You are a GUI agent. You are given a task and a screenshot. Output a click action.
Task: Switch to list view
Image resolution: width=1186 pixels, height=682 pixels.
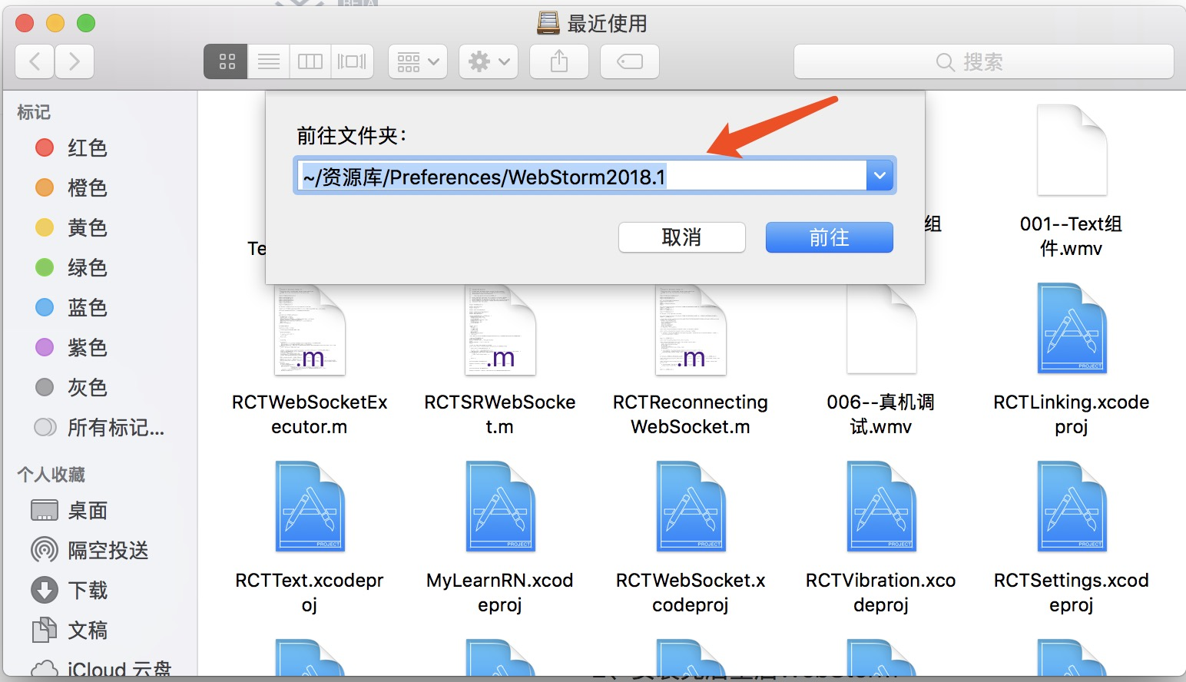[x=268, y=61]
